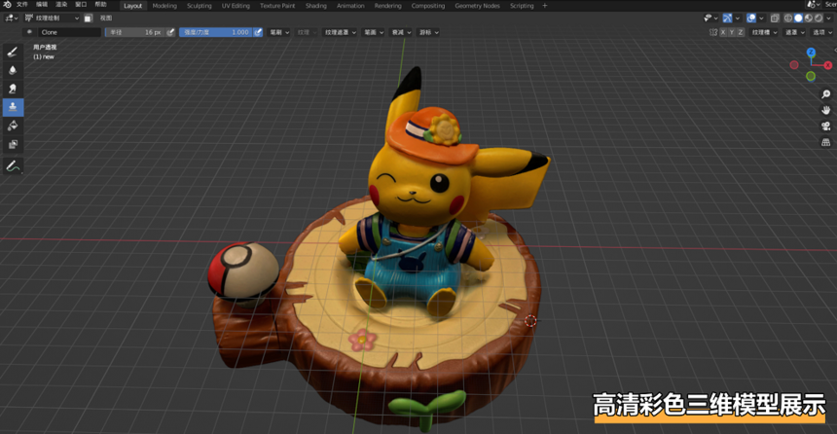Click the pan hand viewport icon
The width and height of the screenshot is (837, 434).
coord(825,111)
